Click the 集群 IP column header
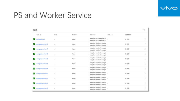This screenshot has height=101, width=180. 74,35
